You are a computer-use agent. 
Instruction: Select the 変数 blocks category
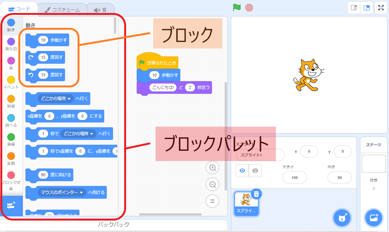11,157
